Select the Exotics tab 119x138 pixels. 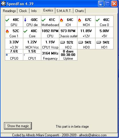[x=48, y=10]
